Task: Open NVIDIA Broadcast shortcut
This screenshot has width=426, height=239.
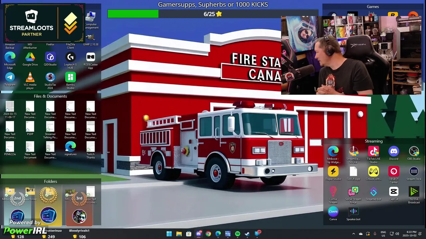Action: click(x=414, y=195)
